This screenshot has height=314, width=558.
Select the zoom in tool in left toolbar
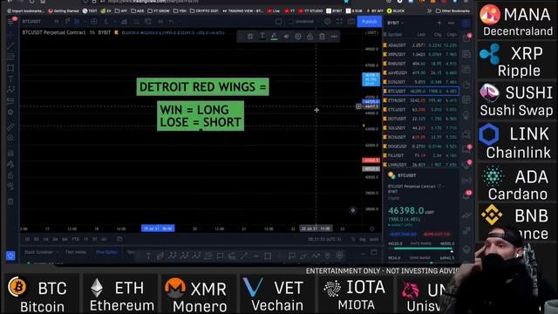click(x=10, y=138)
